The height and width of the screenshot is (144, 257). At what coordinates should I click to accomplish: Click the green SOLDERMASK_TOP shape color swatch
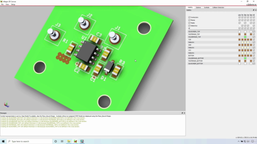245,37
